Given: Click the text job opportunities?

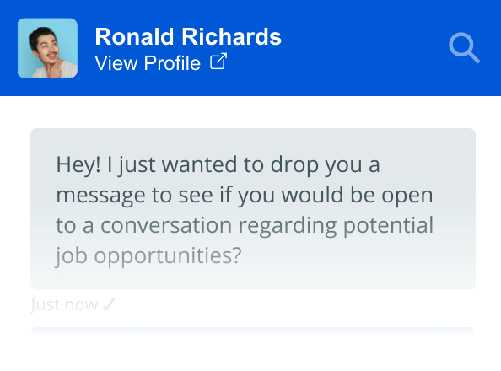Looking at the screenshot, I should coord(148,256).
